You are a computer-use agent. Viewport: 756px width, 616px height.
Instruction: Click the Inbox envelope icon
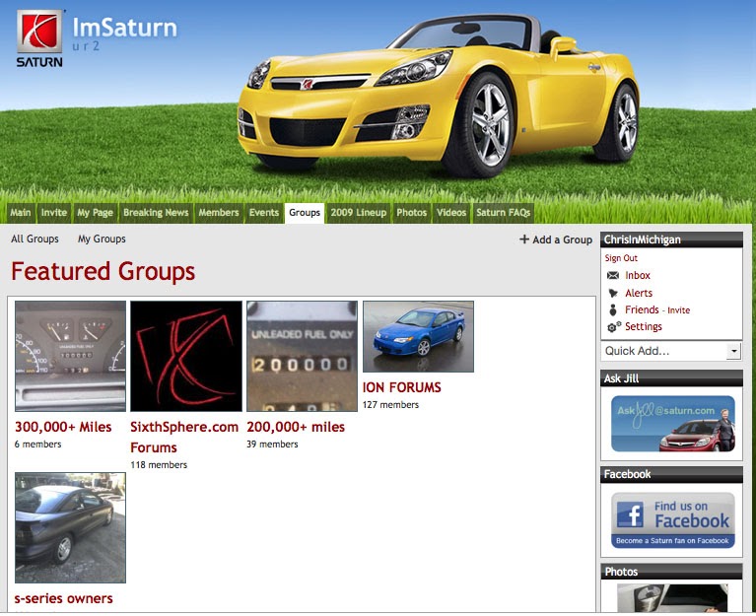pyautogui.click(x=613, y=275)
